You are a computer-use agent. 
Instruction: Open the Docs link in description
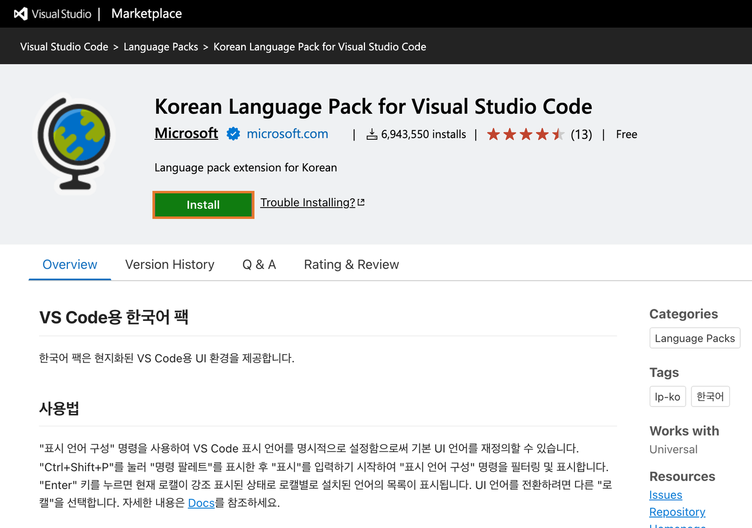tap(201, 503)
